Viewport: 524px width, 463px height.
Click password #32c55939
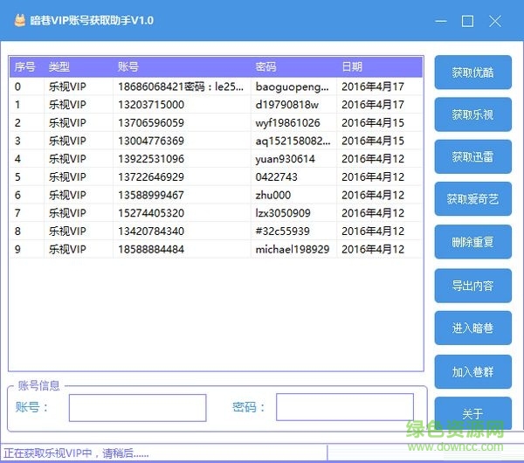coord(282,231)
